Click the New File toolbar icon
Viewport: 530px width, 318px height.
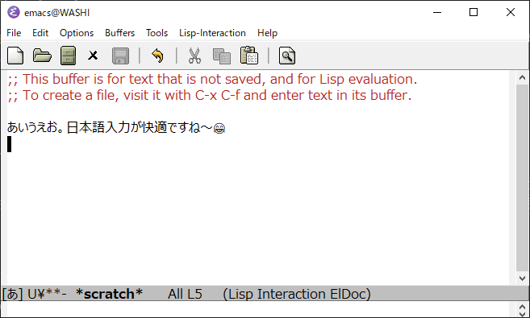15,56
